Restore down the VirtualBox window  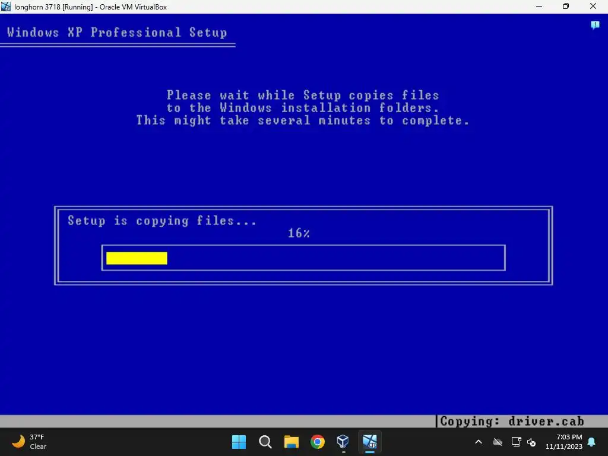point(566,6)
